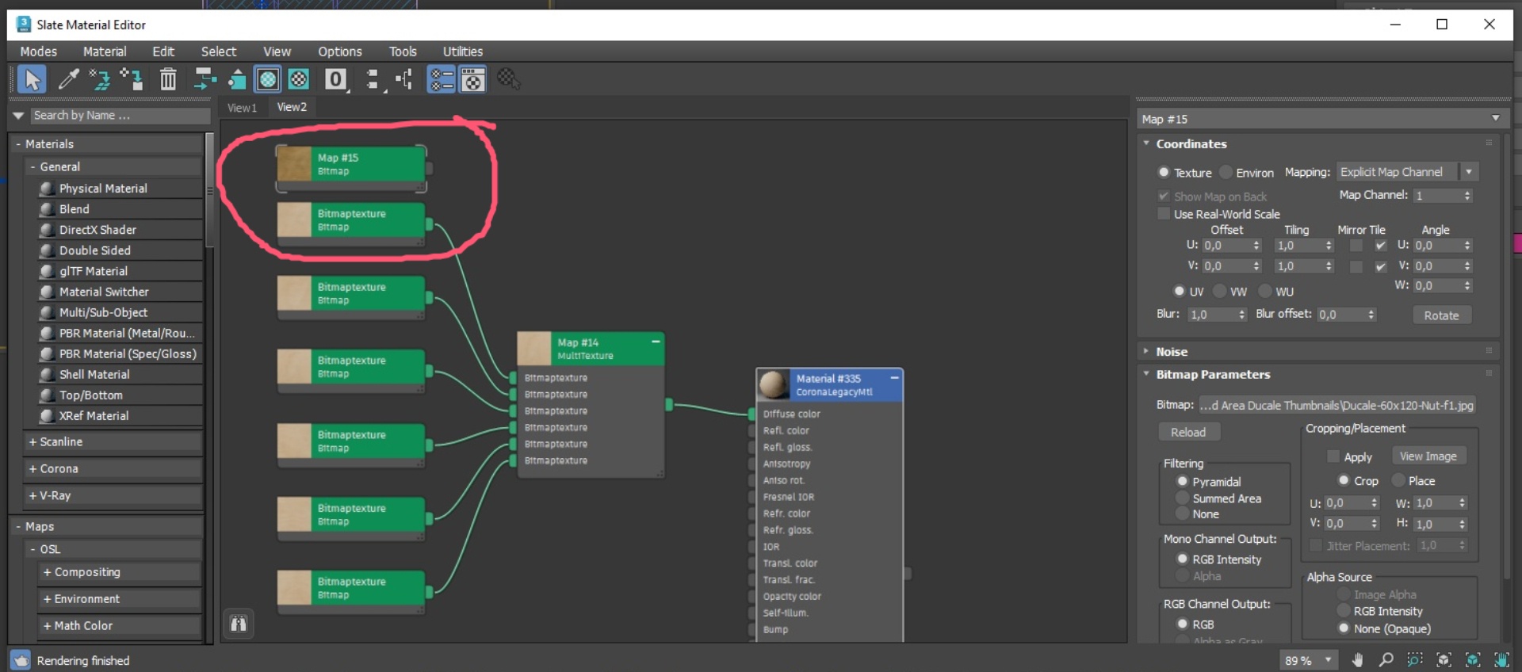This screenshot has width=1522, height=672.
Task: Select the Zoom magnifier tool
Action: [1386, 659]
